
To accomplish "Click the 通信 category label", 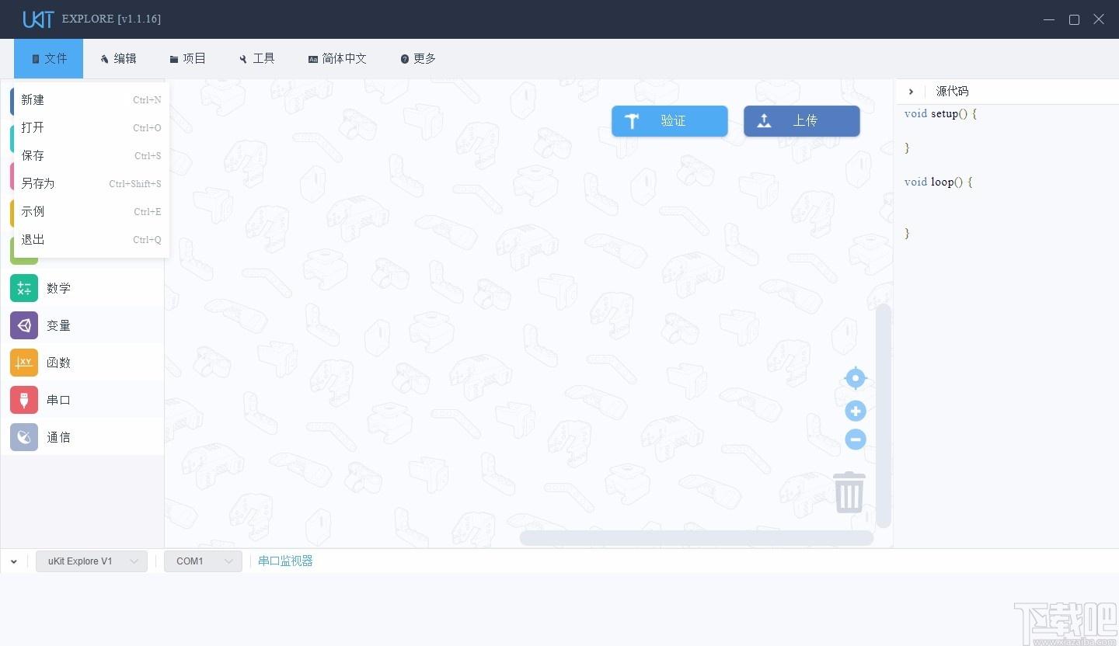I will (x=58, y=437).
